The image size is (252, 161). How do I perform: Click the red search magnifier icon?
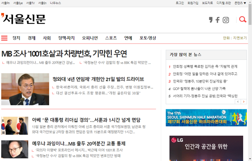pyautogui.click(x=243, y=19)
